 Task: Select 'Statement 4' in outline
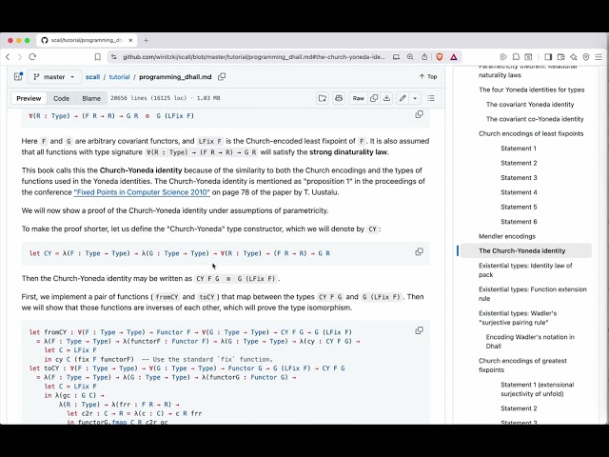pos(519,192)
